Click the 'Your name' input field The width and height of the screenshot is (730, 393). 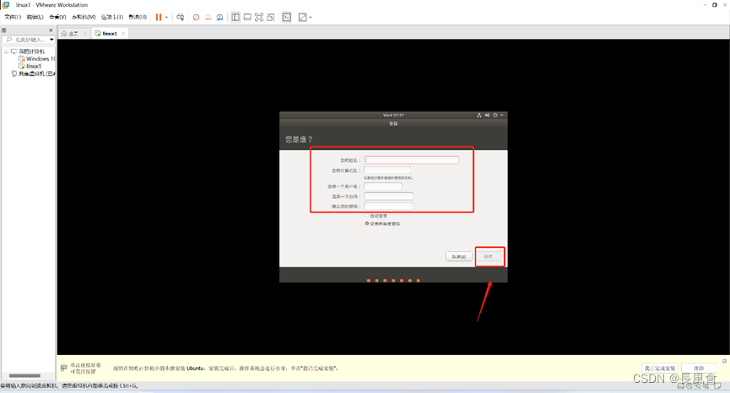point(412,160)
